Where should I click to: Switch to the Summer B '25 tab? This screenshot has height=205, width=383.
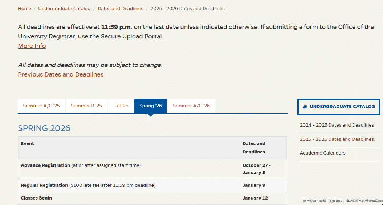[86, 106]
